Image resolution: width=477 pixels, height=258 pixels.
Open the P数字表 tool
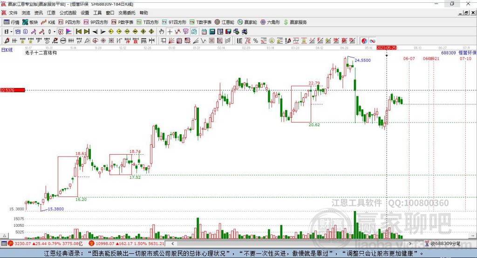tap(123, 22)
